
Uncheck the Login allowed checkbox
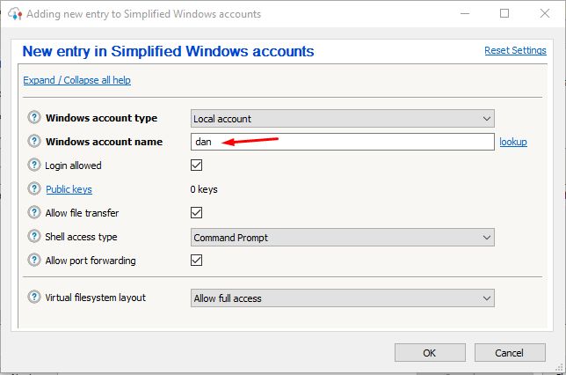(x=196, y=165)
